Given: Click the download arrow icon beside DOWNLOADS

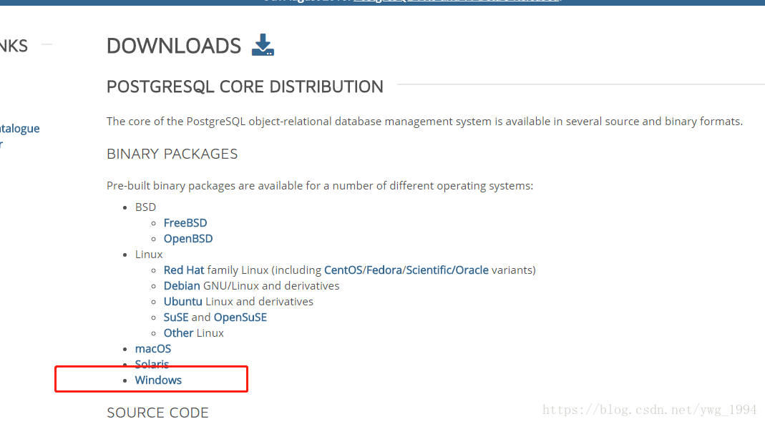Looking at the screenshot, I should tap(263, 46).
